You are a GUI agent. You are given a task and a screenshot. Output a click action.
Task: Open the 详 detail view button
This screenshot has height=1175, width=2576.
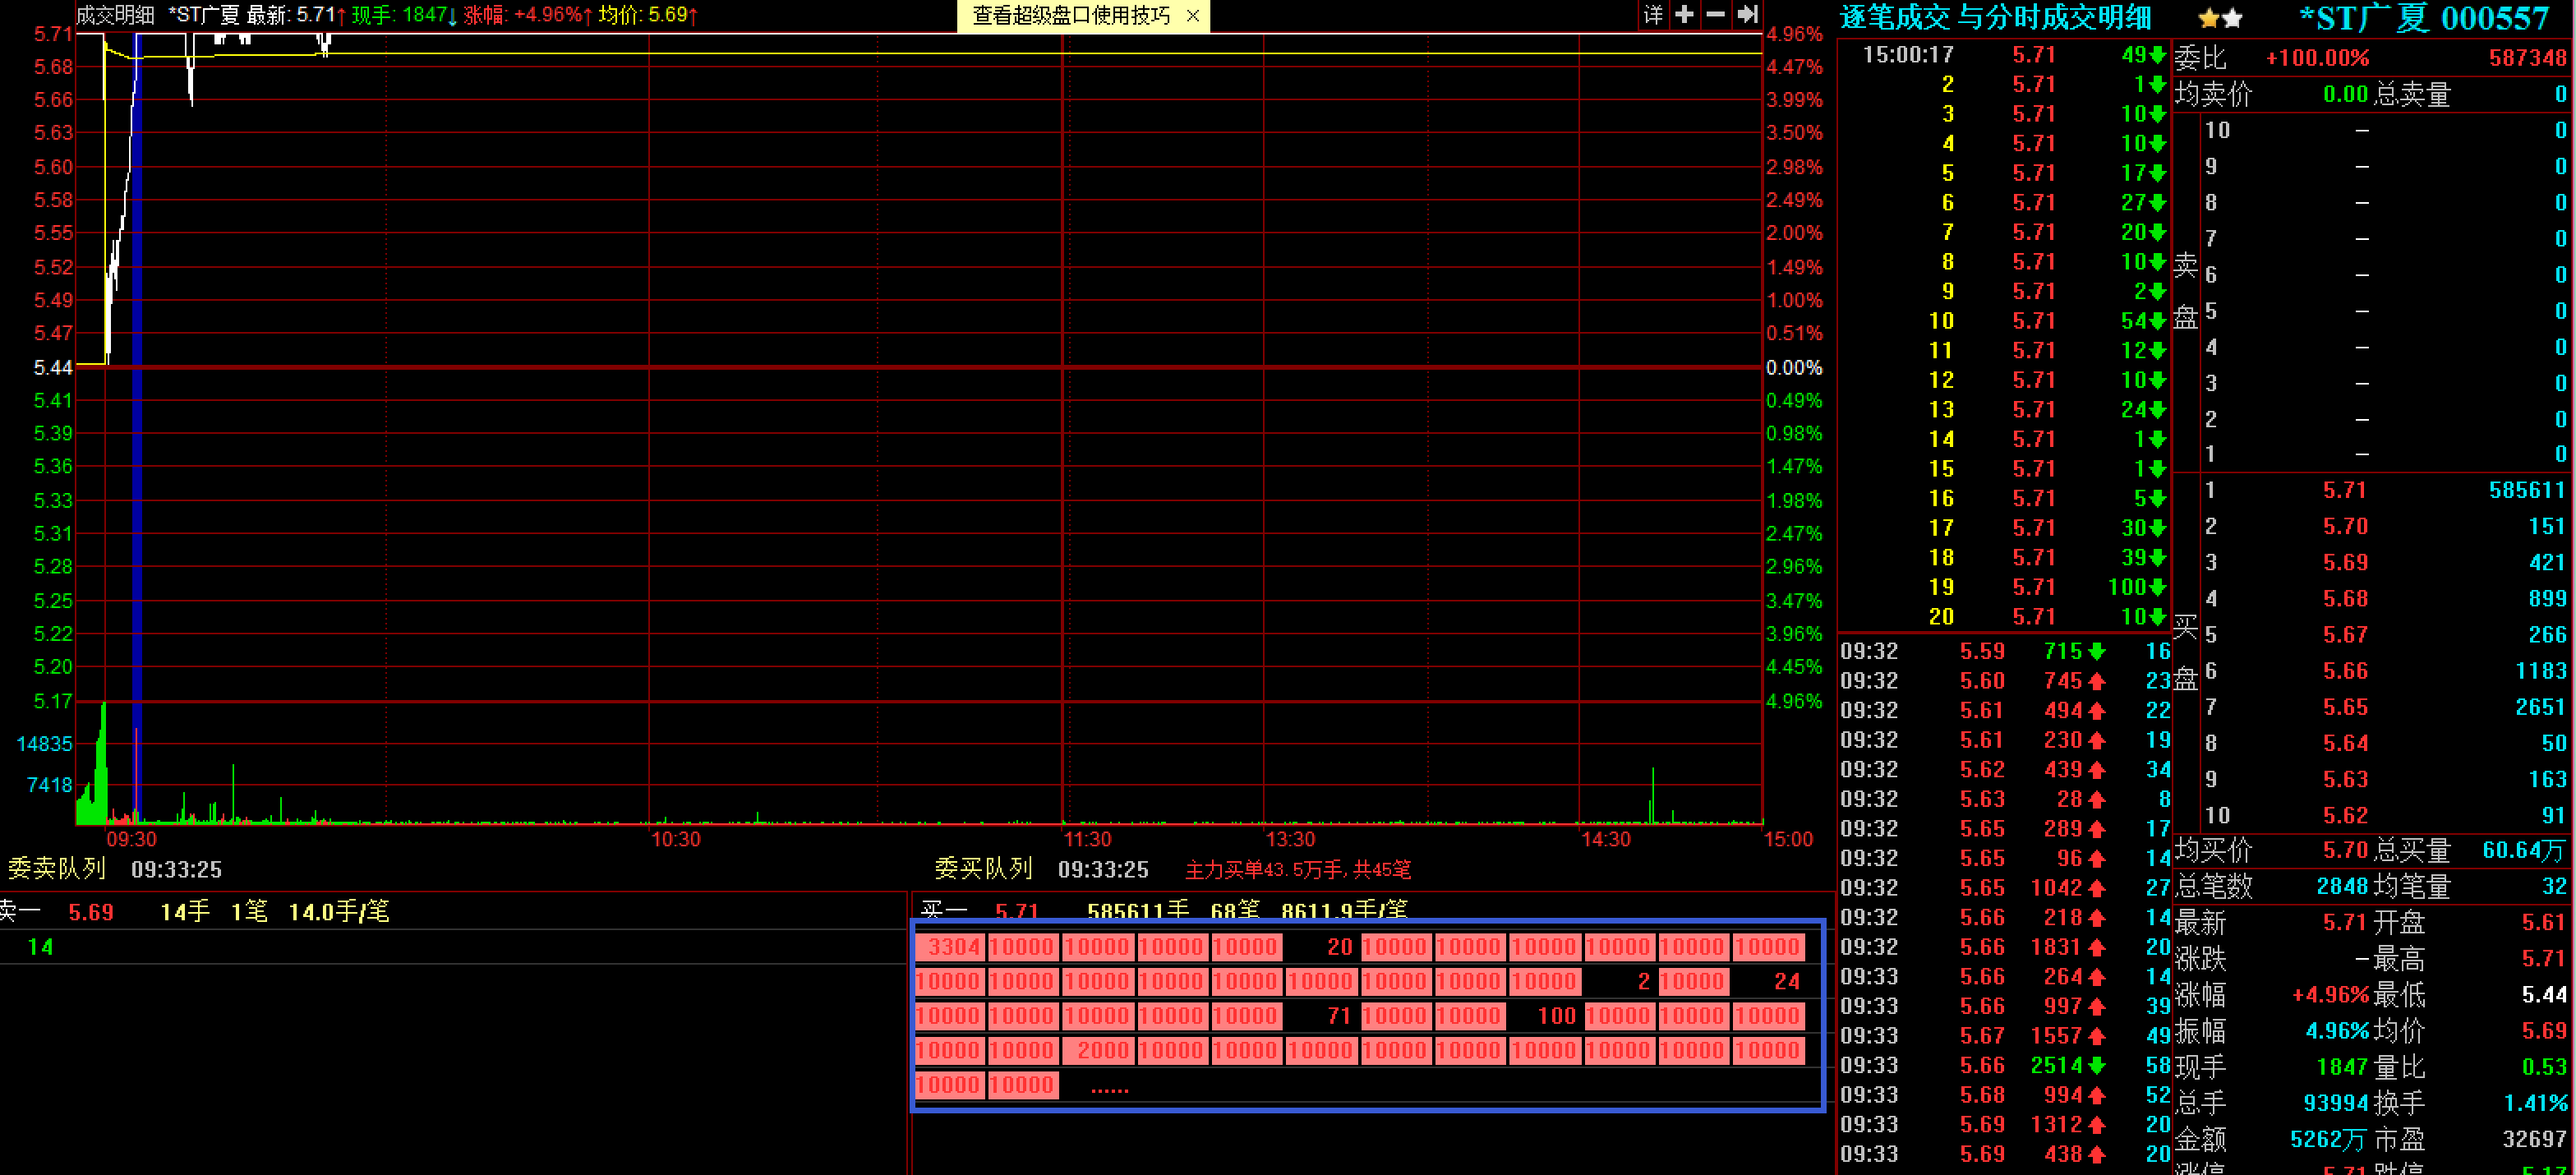coord(1653,15)
